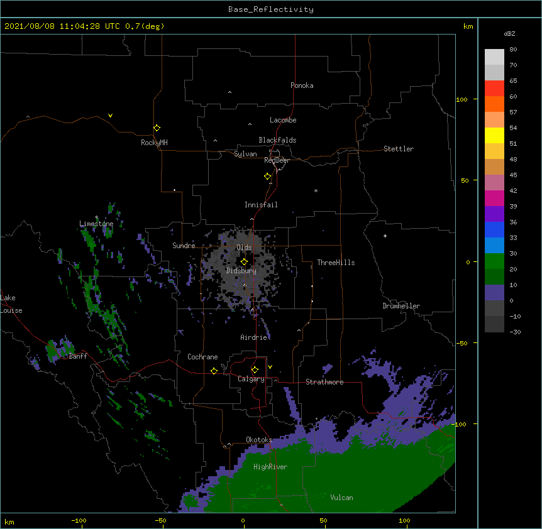Pick the red 65-60 dBZ legend swatch
Image resolution: width=542 pixels, height=529 pixels.
[494, 88]
